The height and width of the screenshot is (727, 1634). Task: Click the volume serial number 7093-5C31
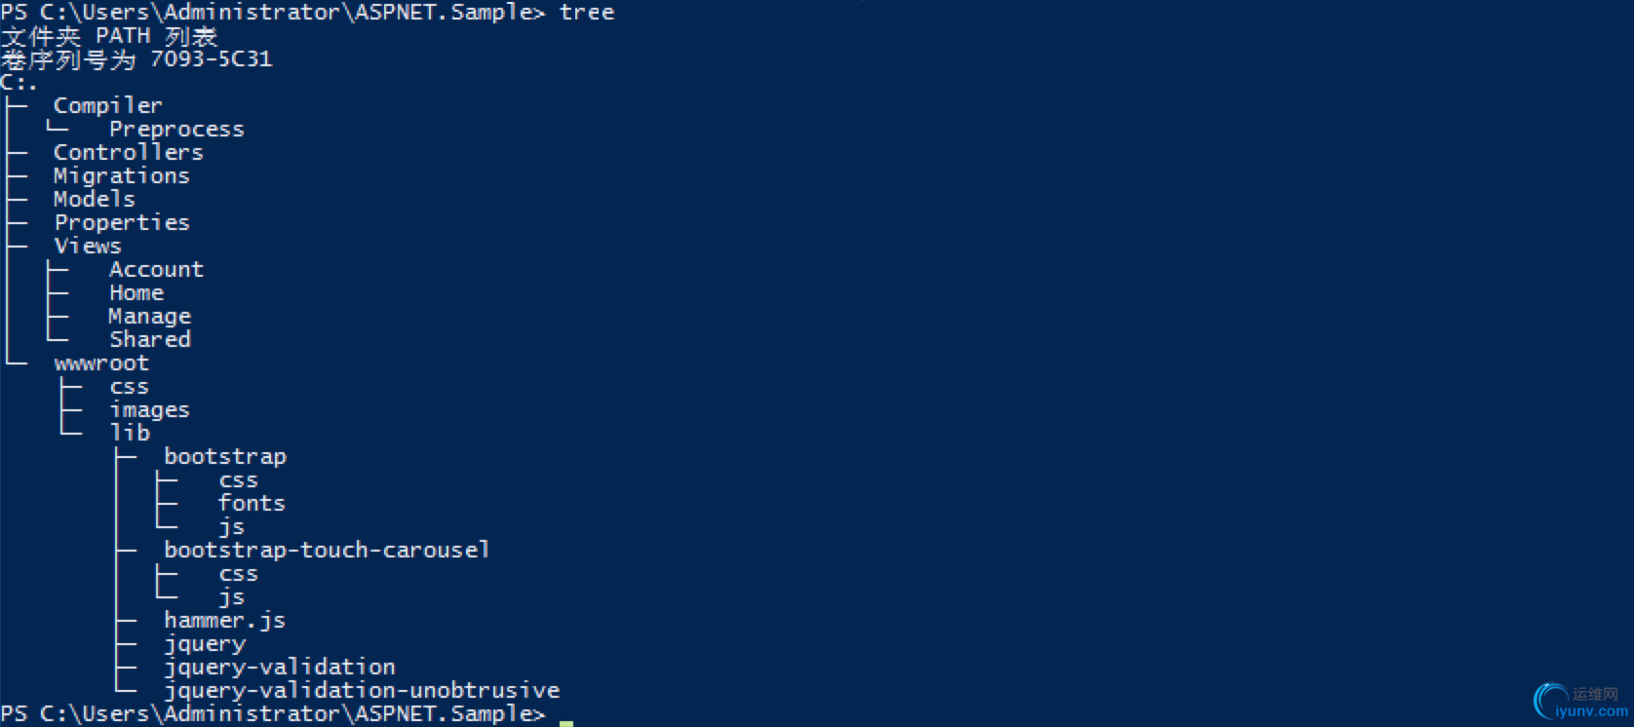point(211,58)
